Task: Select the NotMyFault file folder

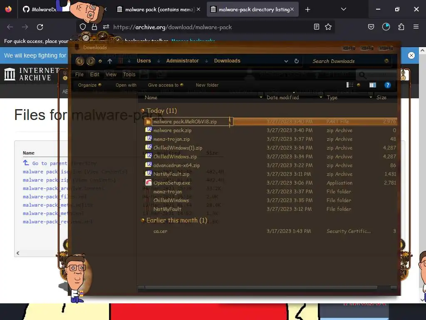Action: [x=270, y=209]
